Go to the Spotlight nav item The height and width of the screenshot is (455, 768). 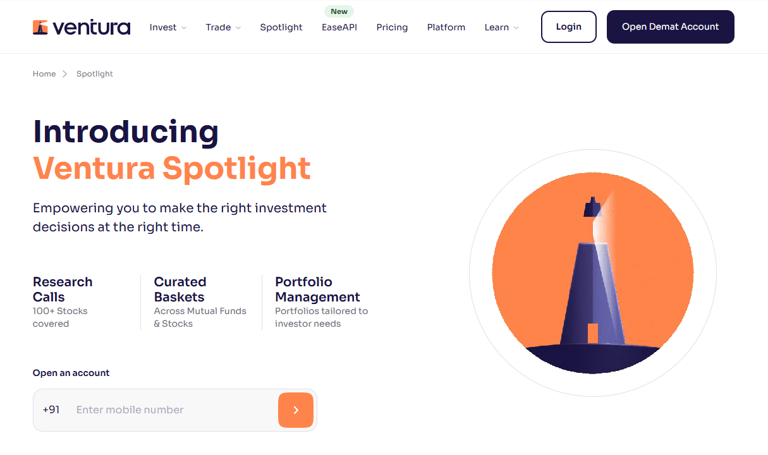[281, 27]
